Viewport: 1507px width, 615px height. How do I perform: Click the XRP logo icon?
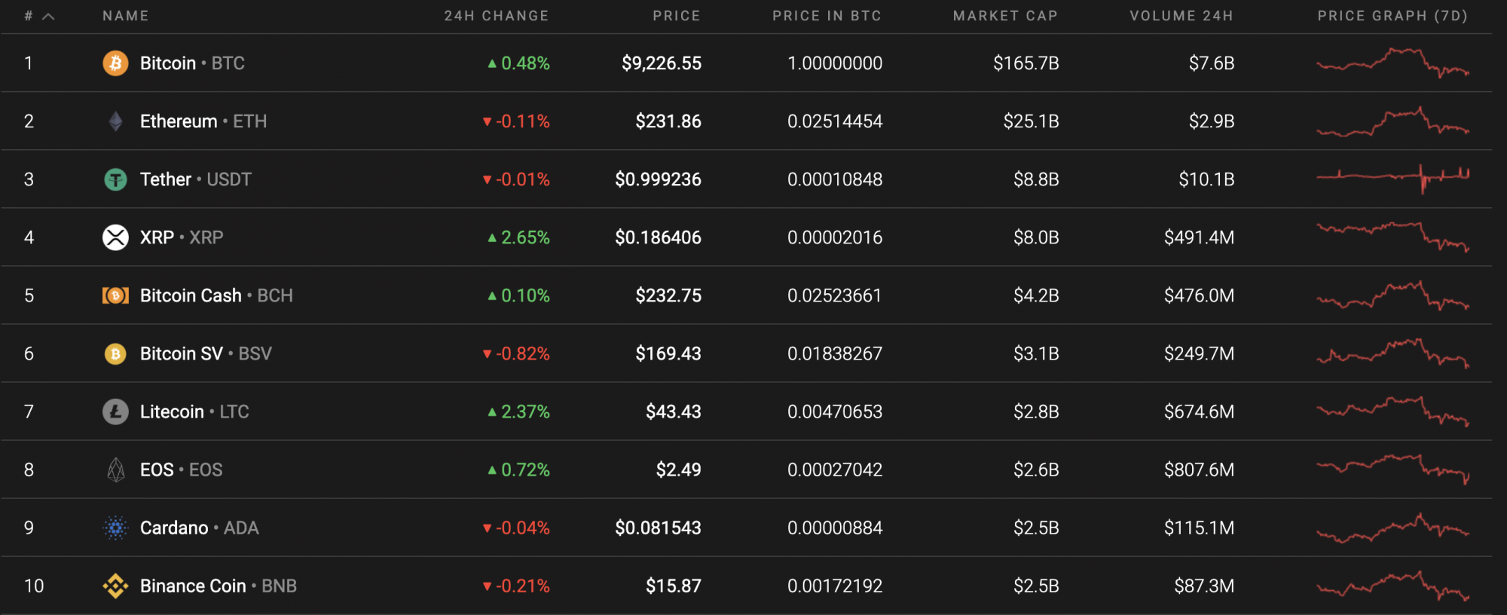click(x=115, y=237)
